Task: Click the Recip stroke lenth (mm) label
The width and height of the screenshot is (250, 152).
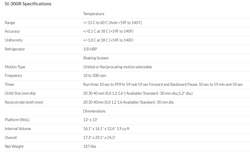Action: coord(24,102)
